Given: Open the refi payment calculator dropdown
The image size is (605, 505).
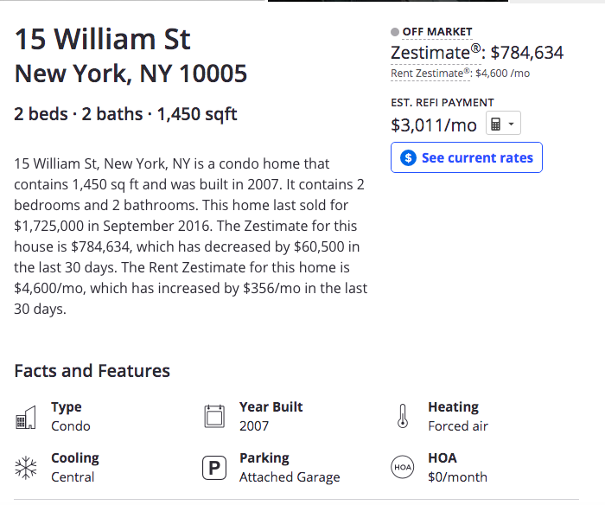Looking at the screenshot, I should (x=503, y=123).
